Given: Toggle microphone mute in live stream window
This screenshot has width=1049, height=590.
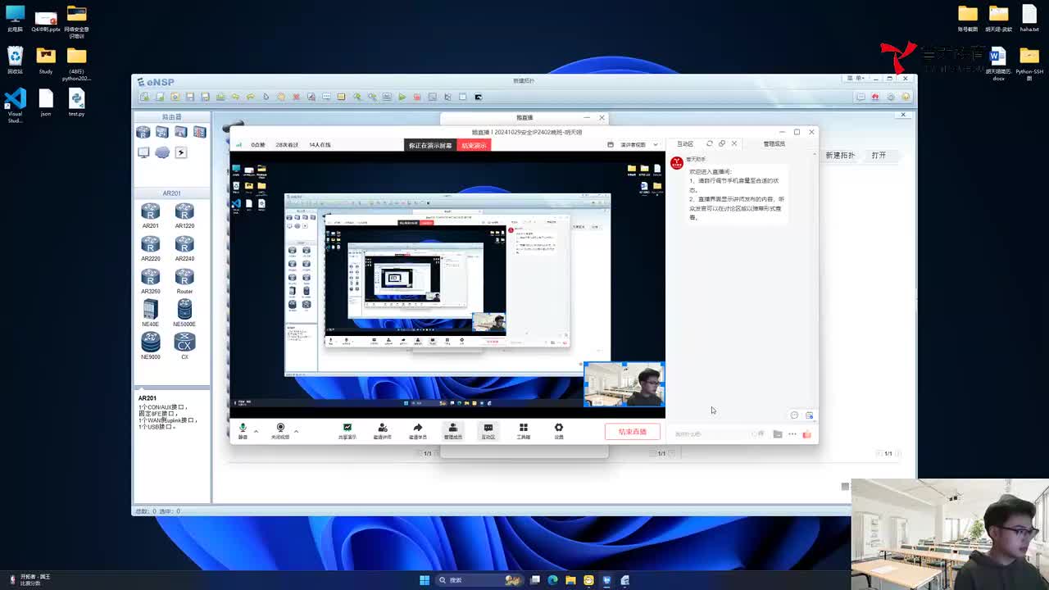Looking at the screenshot, I should (x=243, y=431).
